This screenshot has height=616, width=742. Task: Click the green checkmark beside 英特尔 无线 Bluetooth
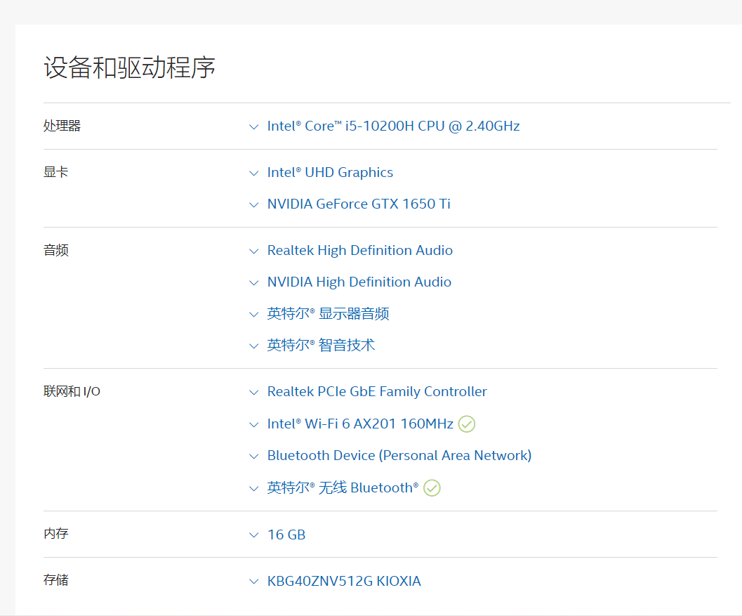pos(432,487)
